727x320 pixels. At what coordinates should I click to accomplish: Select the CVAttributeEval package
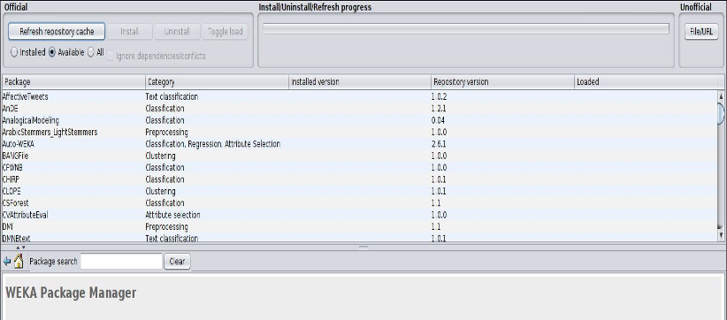click(x=359, y=215)
